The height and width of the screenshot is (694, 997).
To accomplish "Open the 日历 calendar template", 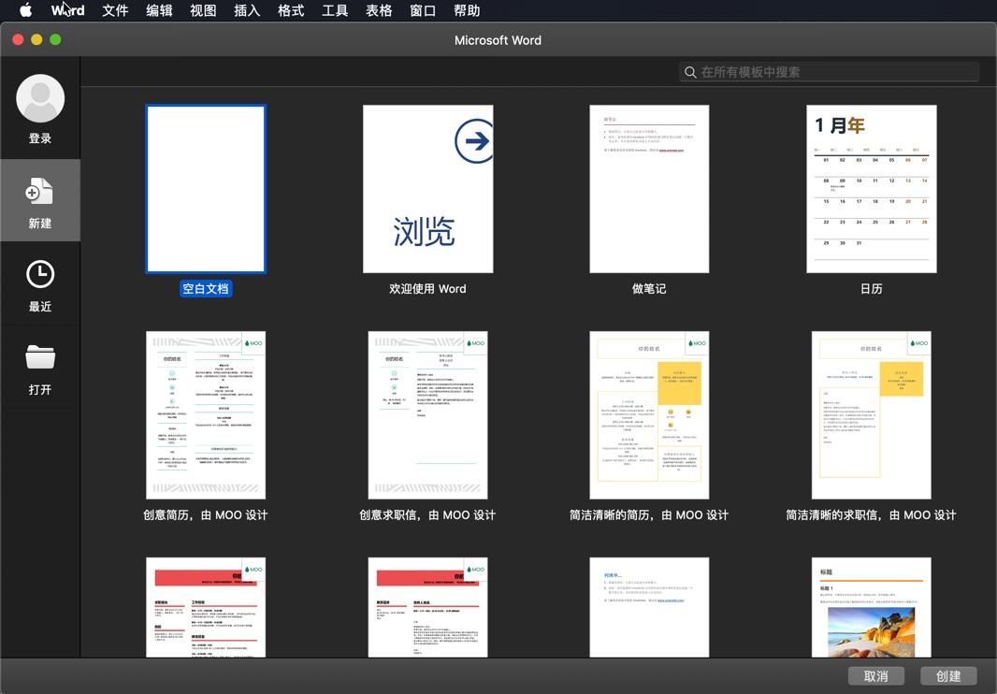I will 871,189.
